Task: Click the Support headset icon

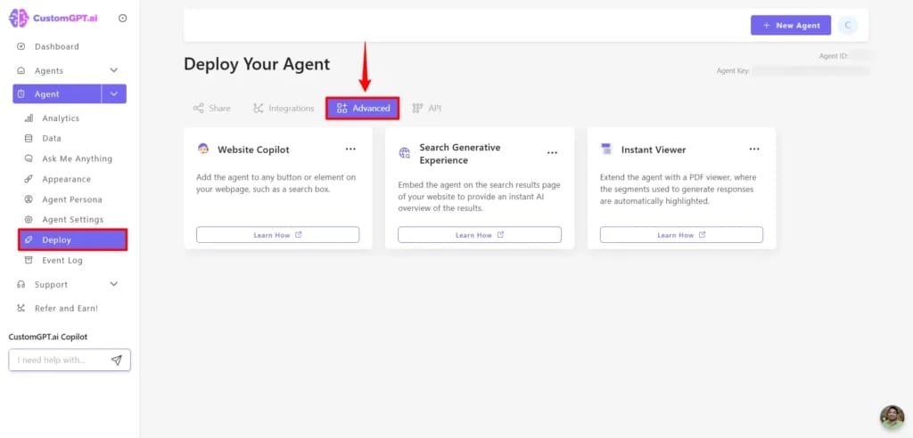Action: coord(21,285)
